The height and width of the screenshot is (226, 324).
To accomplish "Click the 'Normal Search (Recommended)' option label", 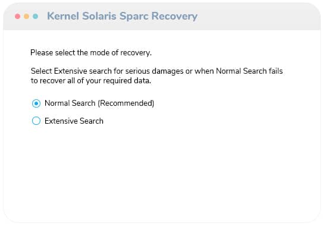I will 99,103.
